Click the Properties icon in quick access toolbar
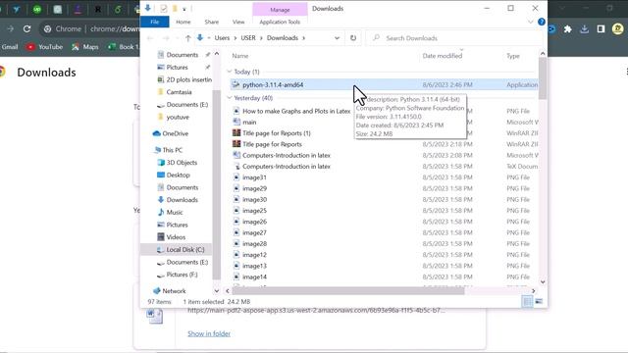 click(x=164, y=9)
